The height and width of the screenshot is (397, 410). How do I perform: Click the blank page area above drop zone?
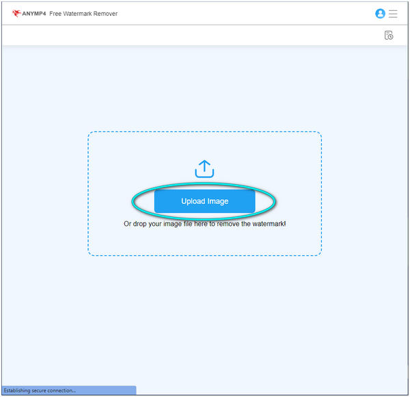(x=205, y=89)
